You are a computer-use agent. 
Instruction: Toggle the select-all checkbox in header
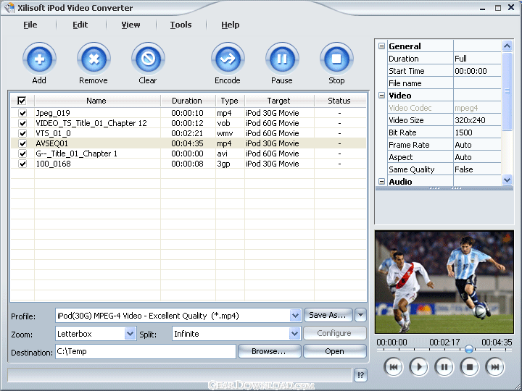pos(22,101)
